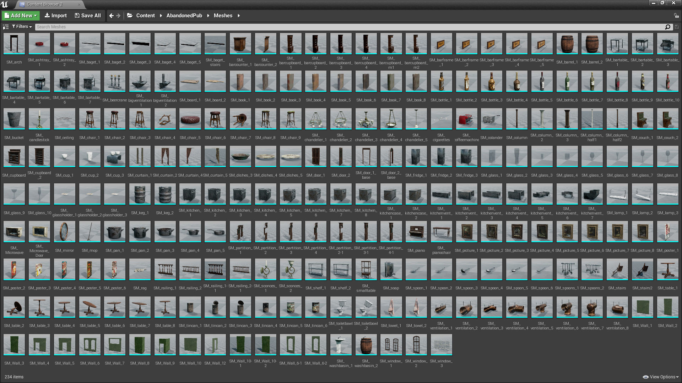Select the Content Browser 2 tab
Screen dimensions: 682x383
[44, 4]
